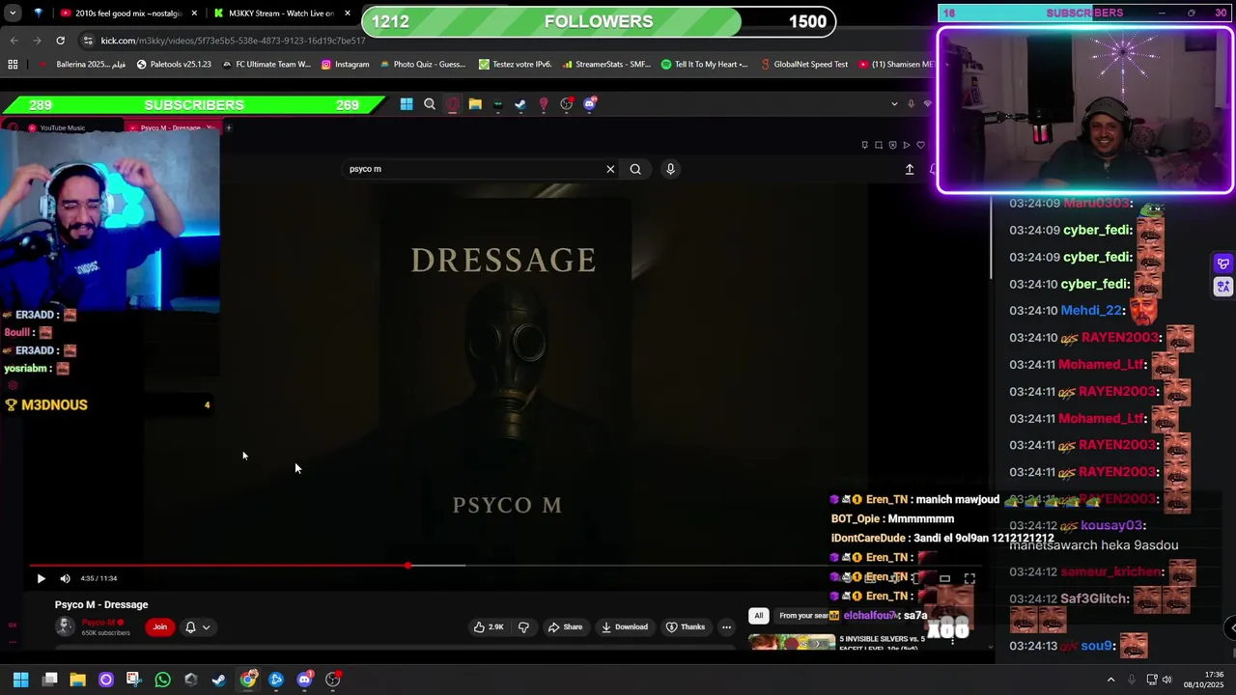This screenshot has height=695, width=1236.
Task: Play the Psyco M Dressage video
Action: [41, 578]
